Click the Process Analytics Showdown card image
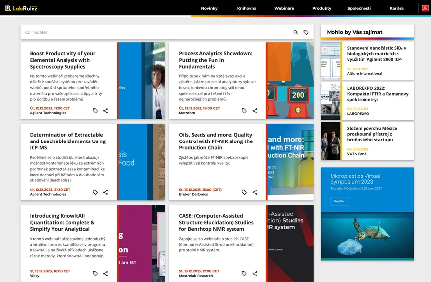The image size is (431, 282). [290, 81]
